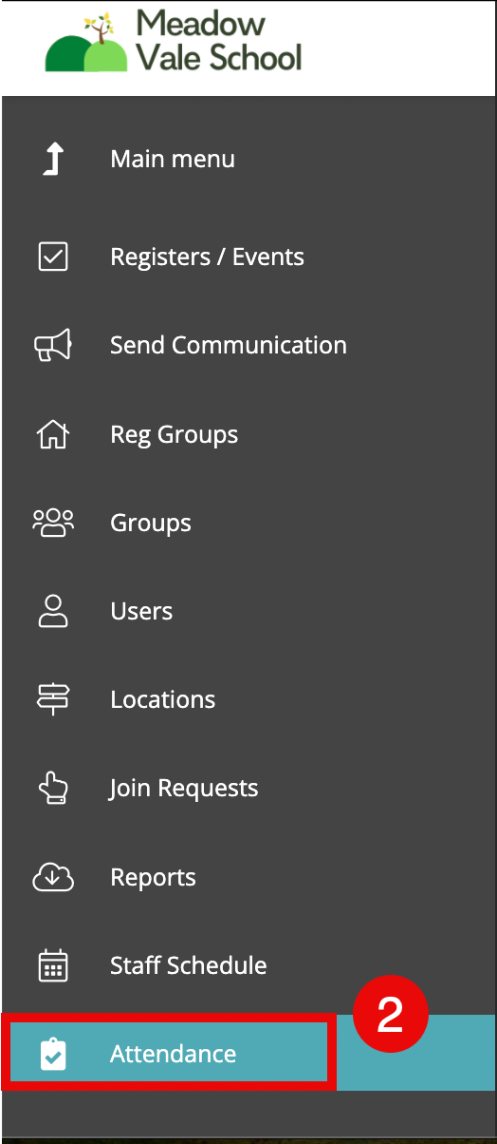Go to Staff Schedule

tap(188, 965)
